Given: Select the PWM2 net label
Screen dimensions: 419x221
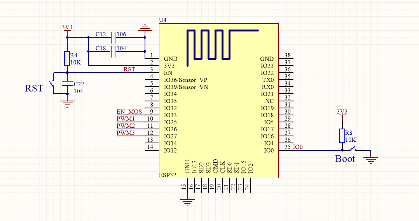Looking at the screenshot, I should (126, 126).
